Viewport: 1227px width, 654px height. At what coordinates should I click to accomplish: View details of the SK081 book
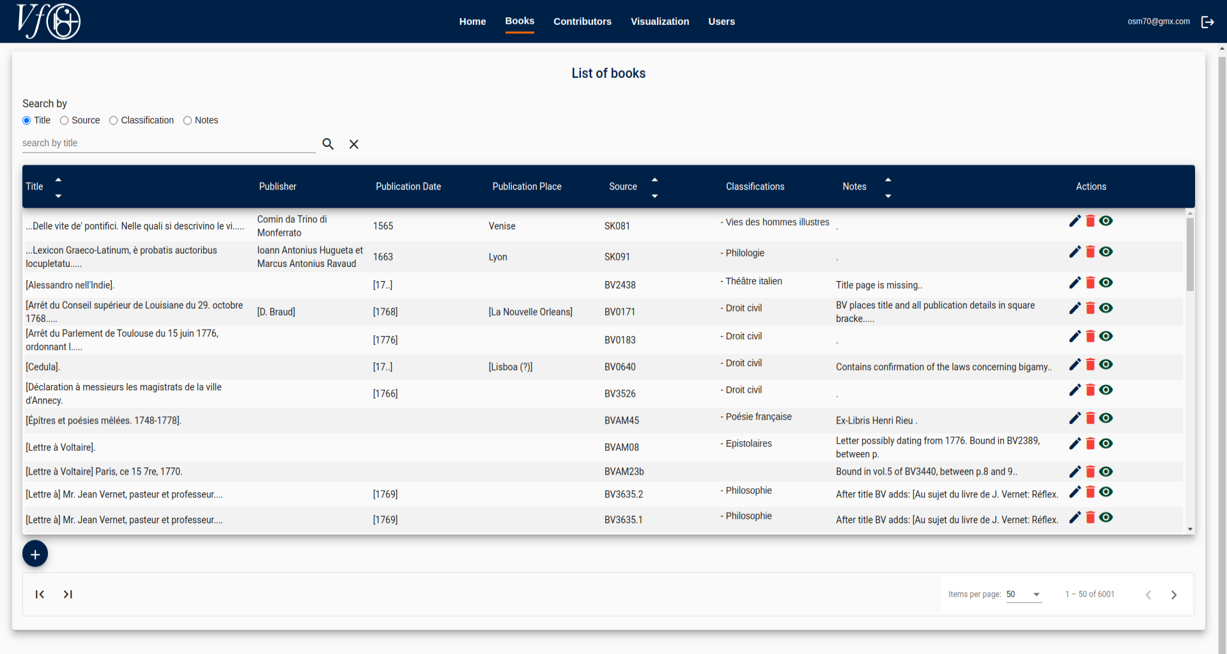1106,221
